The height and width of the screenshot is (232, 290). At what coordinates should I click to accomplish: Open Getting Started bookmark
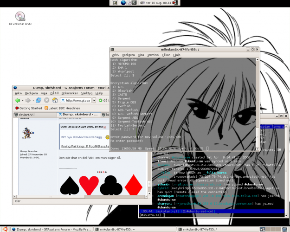coord(29,108)
